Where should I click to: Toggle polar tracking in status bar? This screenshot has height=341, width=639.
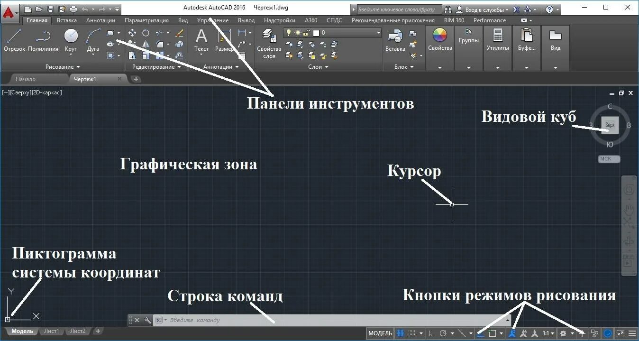(x=443, y=333)
